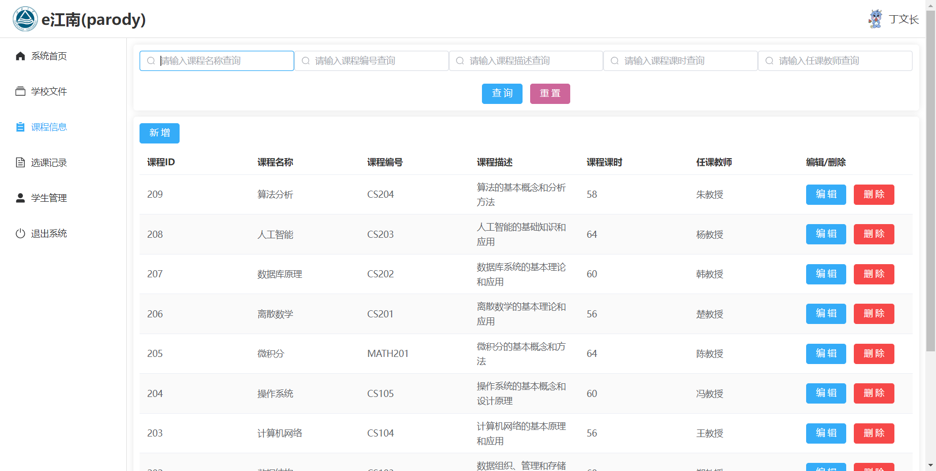The image size is (936, 471).
Task: Click the 任课教师 column header
Action: [x=714, y=162]
